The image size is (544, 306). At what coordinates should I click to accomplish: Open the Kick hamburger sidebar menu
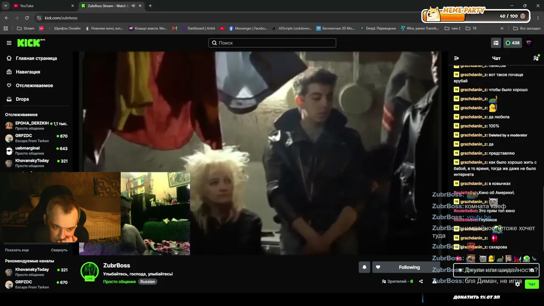pyautogui.click(x=9, y=43)
